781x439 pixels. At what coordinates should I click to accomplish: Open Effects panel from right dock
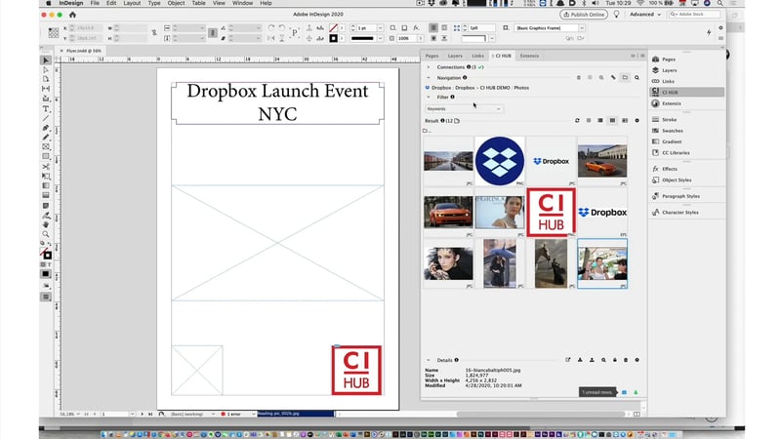tap(670, 169)
